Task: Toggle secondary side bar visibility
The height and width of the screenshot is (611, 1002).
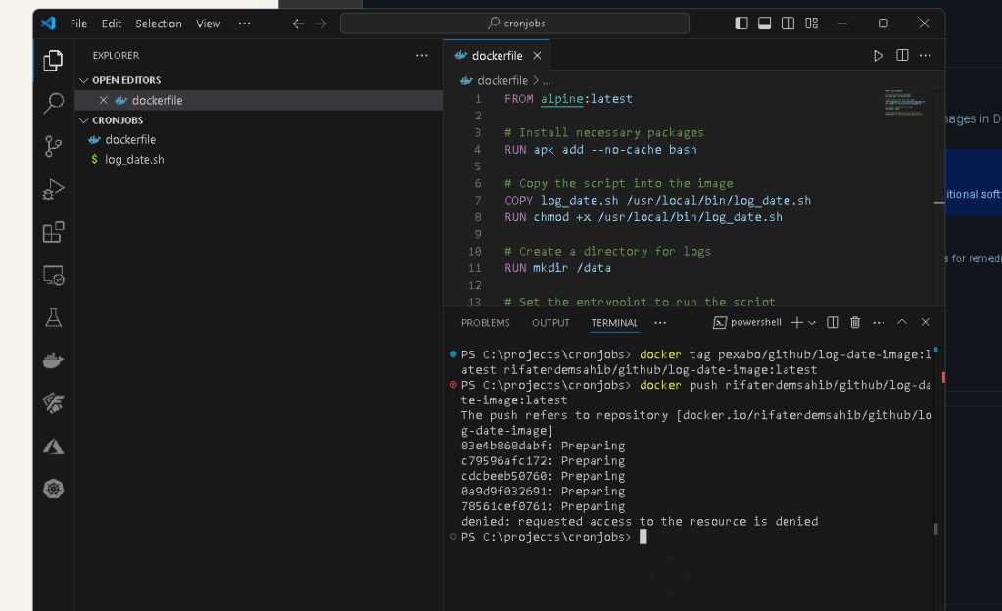Action: (x=787, y=23)
